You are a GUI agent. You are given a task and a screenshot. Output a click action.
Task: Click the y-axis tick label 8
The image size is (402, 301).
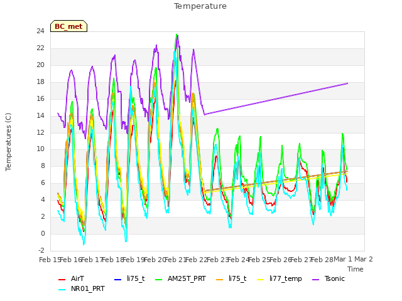click(43, 166)
